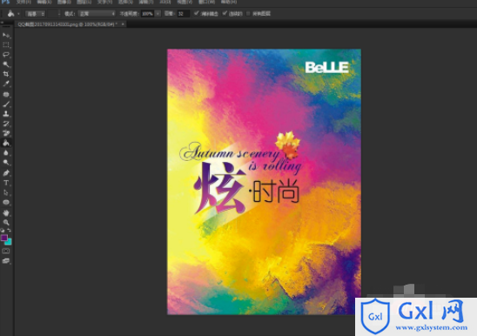The image size is (477, 336).
Task: Open the 滤镜(T) menu
Action: 146,2
